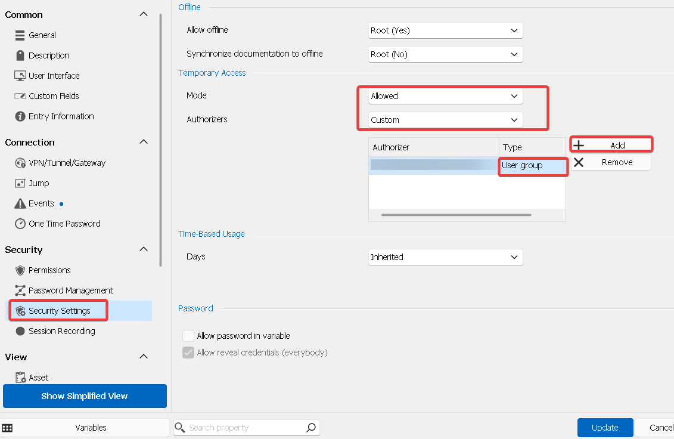Click the variables grid icon at bottom left
Screen dimensions: 674x439
tap(7, 428)
